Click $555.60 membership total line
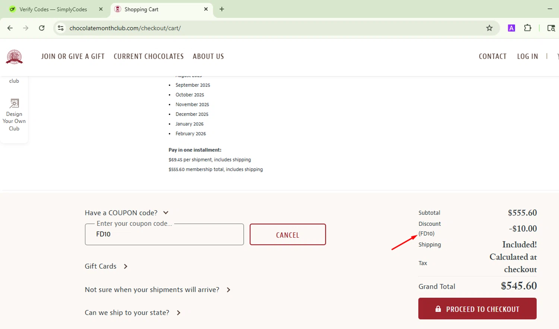 215,169
